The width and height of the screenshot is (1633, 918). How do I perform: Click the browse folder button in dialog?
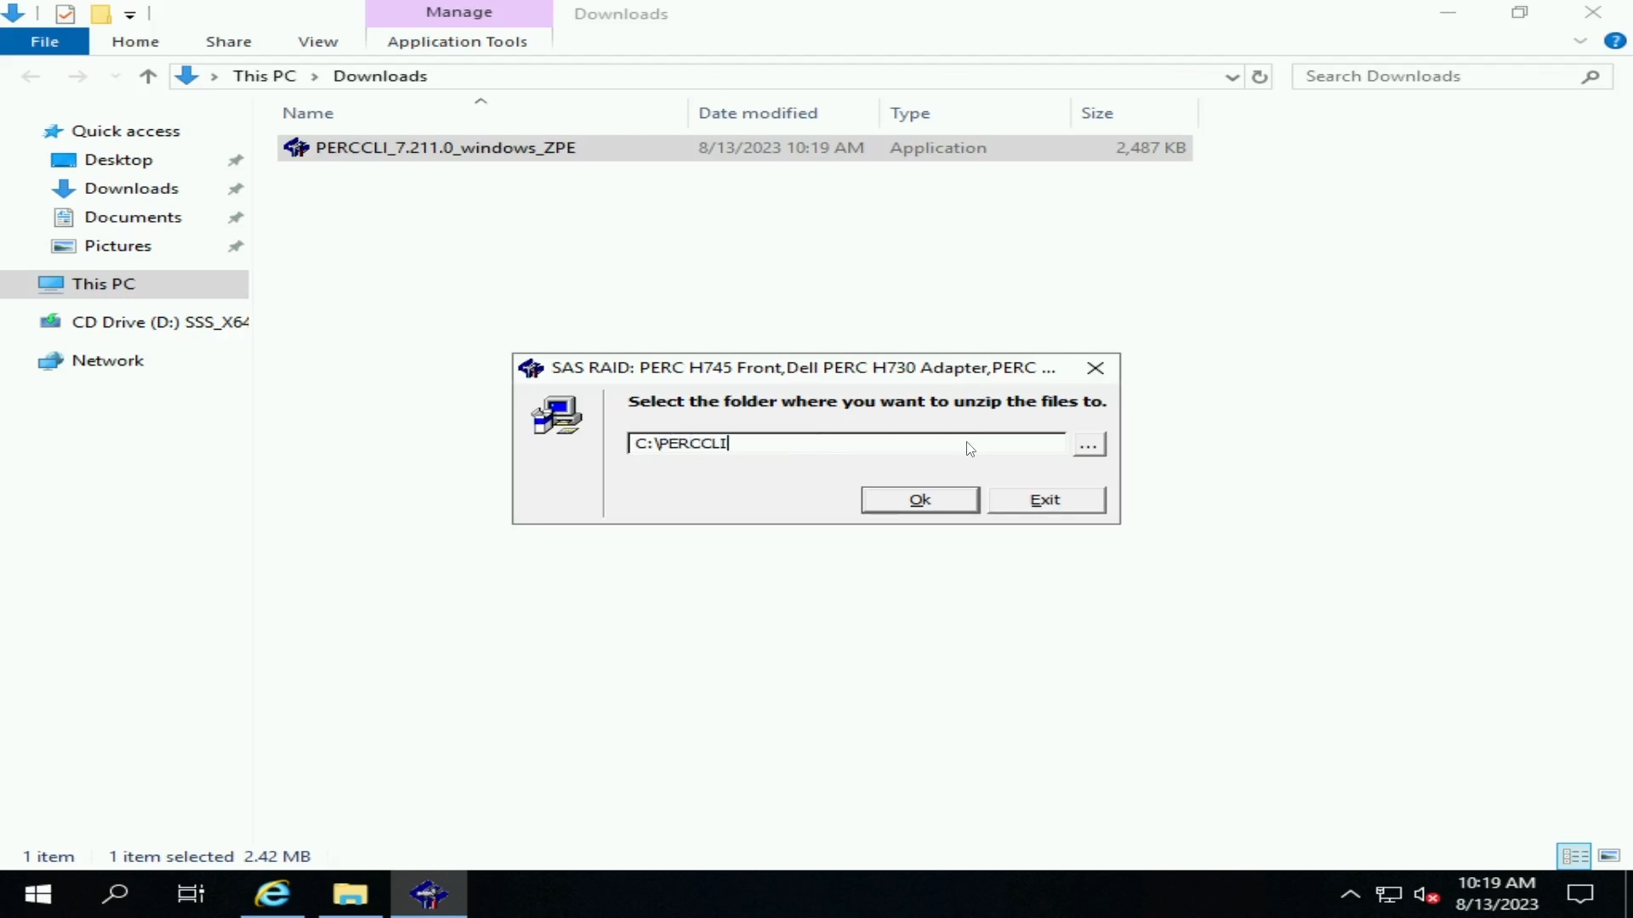click(1088, 445)
